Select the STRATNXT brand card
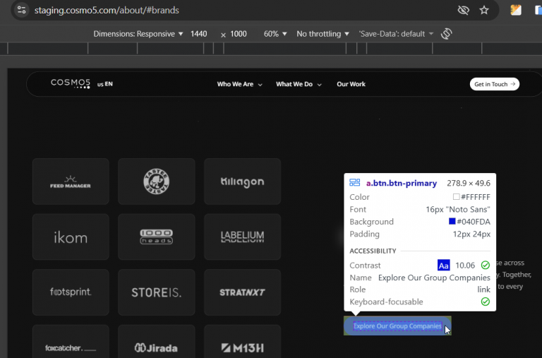The height and width of the screenshot is (358, 542). point(242,292)
